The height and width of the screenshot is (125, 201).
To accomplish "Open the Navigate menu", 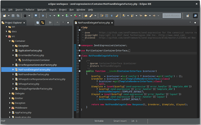I will tap(41, 10).
